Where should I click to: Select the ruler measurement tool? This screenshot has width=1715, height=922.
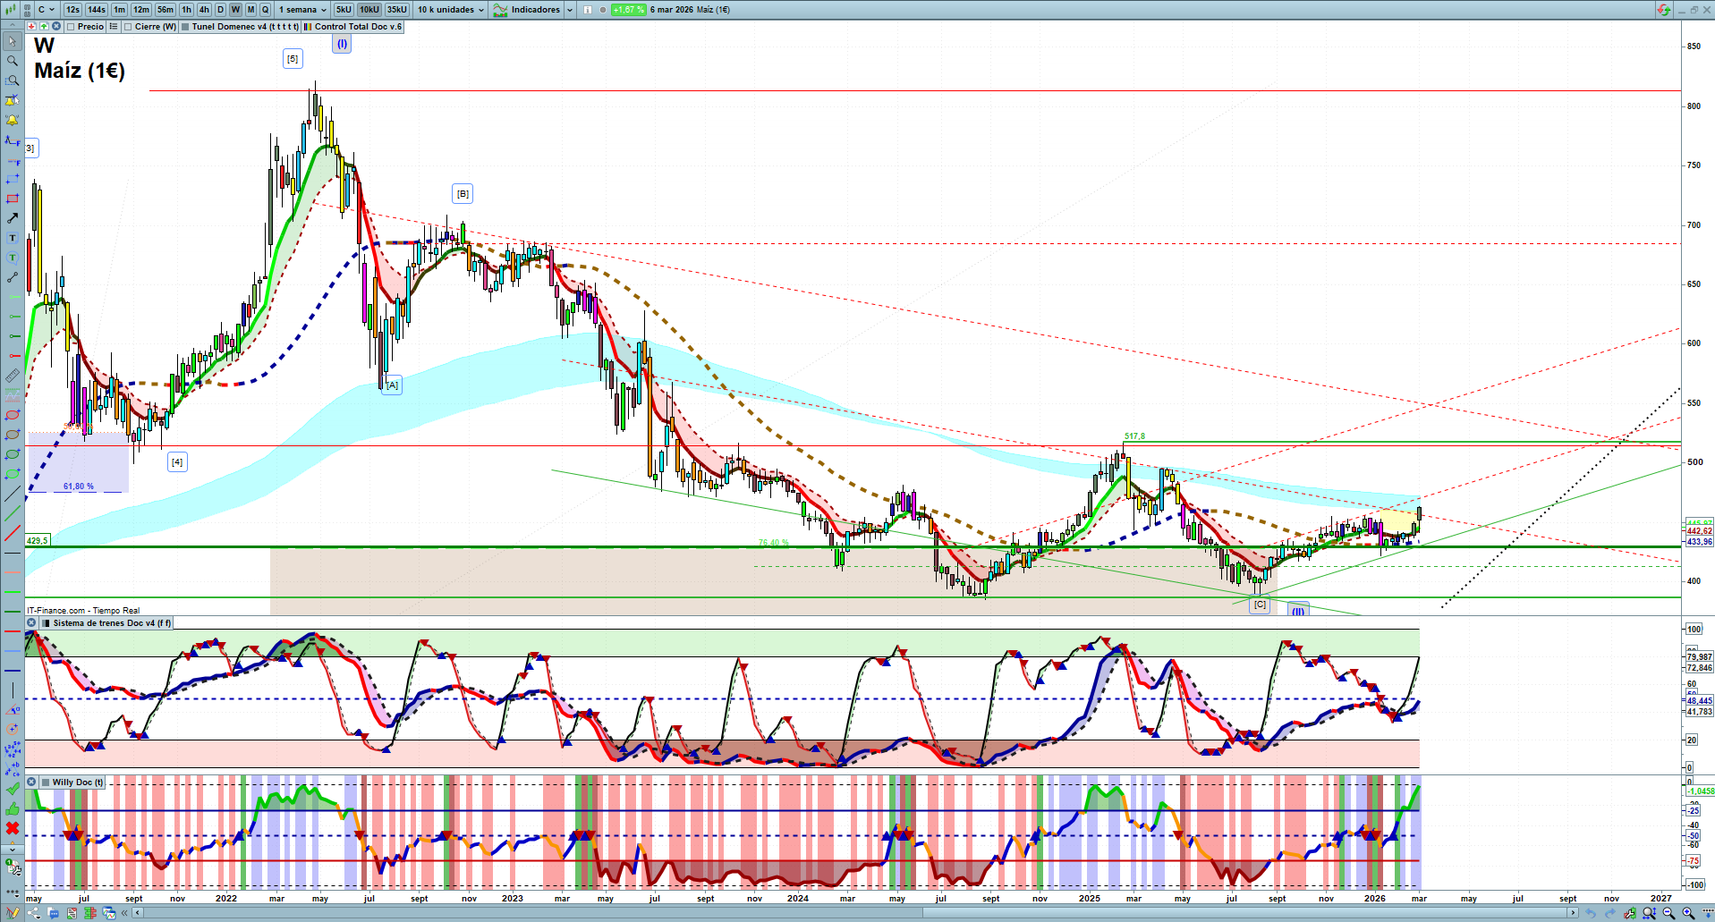pos(13,376)
